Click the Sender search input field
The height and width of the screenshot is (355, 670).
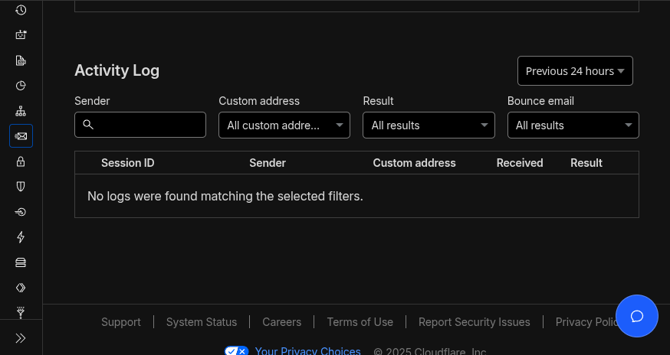click(x=140, y=125)
